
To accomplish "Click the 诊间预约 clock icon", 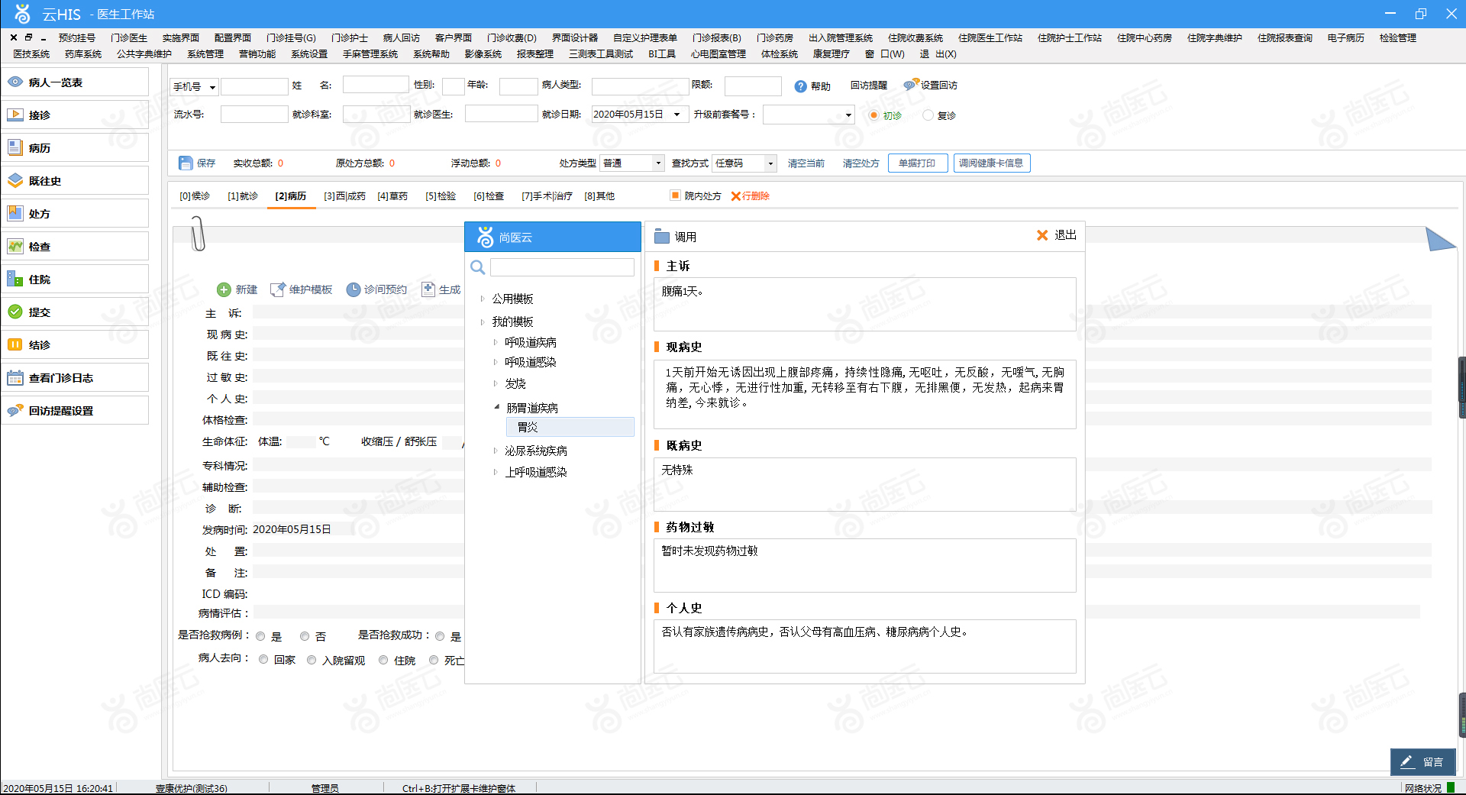I will click(354, 289).
